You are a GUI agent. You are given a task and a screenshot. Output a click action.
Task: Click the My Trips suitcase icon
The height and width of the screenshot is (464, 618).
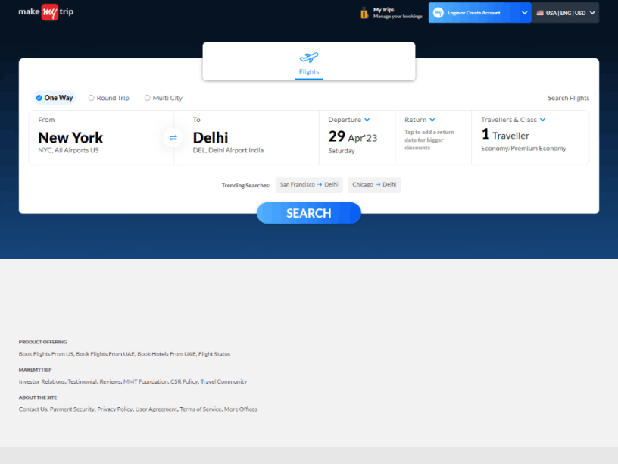(x=364, y=13)
